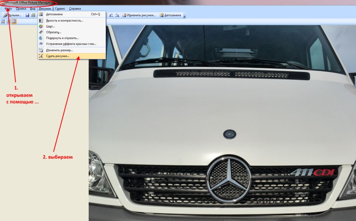Choose Устранение эффекта красных глаз...

point(72,44)
